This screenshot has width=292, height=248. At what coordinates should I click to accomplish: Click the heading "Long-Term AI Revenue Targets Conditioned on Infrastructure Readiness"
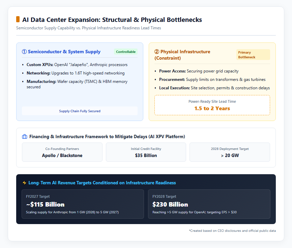coord(102,183)
